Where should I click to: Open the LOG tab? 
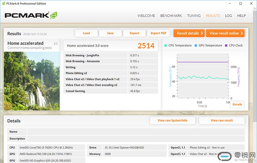coord(228,16)
